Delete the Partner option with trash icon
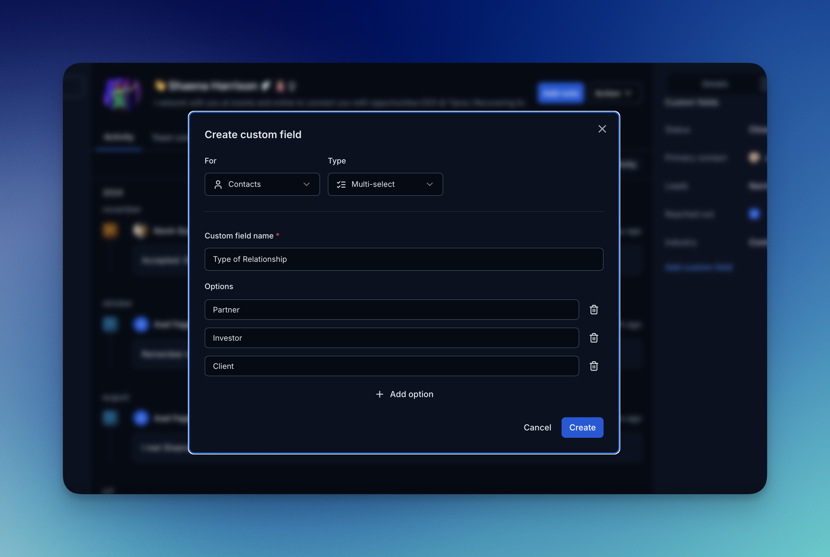This screenshot has width=830, height=557. pos(594,310)
